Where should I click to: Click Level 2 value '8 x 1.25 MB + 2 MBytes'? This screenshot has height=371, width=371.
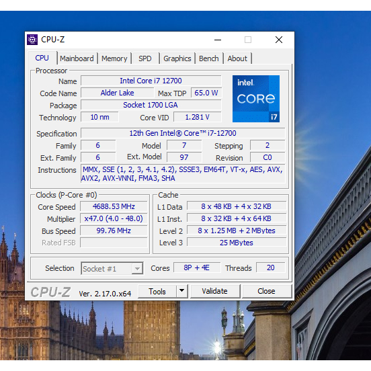pyautogui.click(x=237, y=231)
